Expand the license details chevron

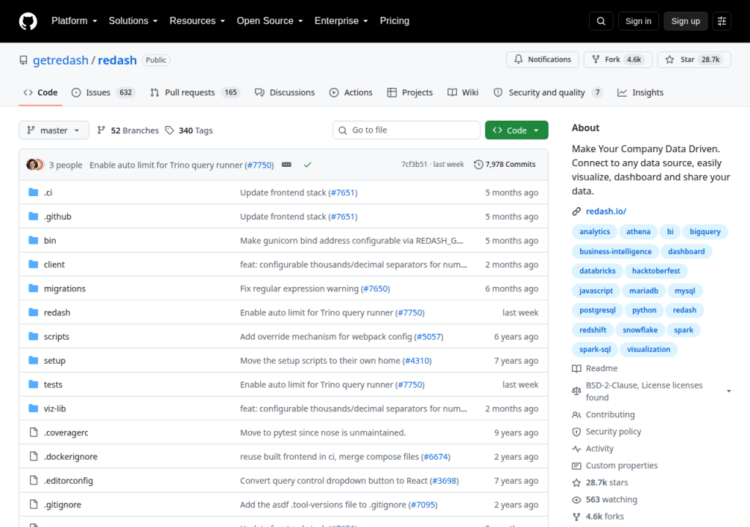(729, 391)
